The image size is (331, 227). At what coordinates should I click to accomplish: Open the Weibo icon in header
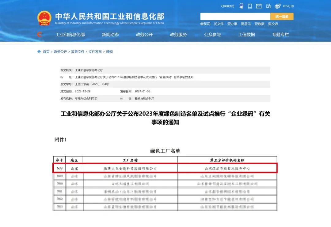click(278, 6)
